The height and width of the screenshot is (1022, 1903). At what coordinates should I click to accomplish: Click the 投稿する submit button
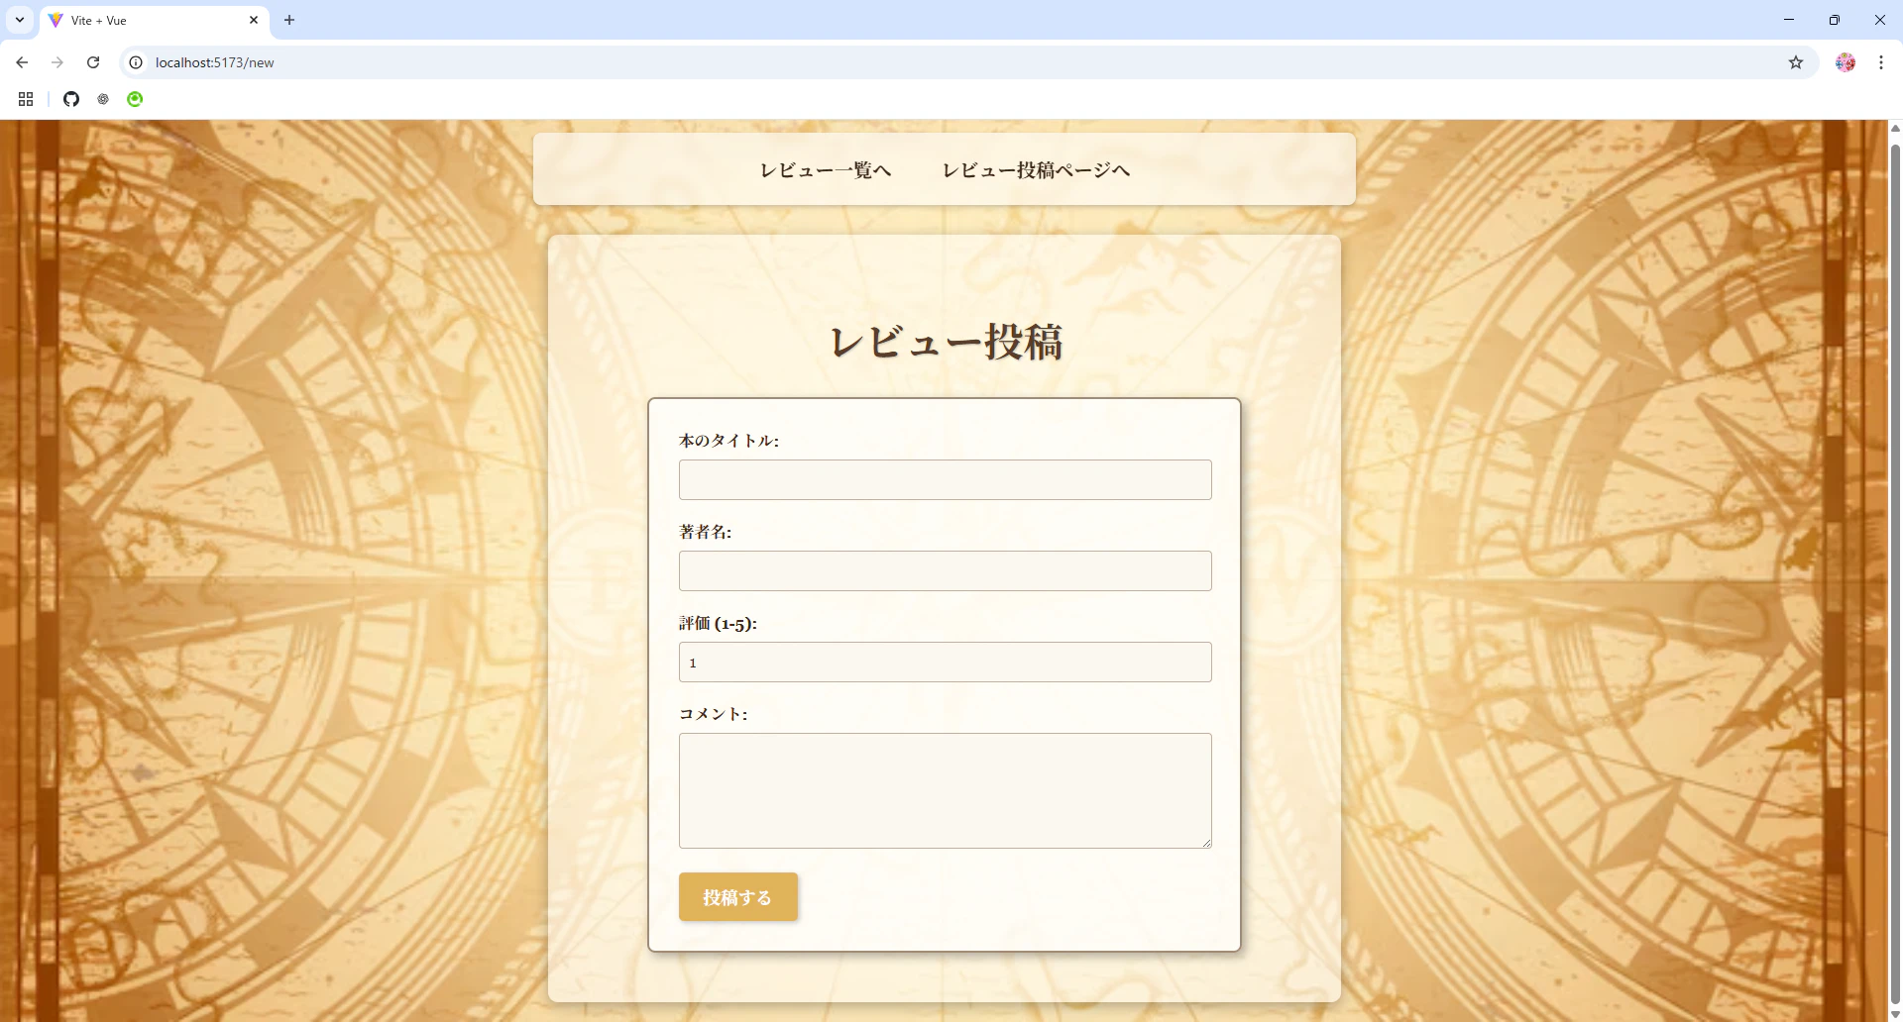[x=738, y=897]
